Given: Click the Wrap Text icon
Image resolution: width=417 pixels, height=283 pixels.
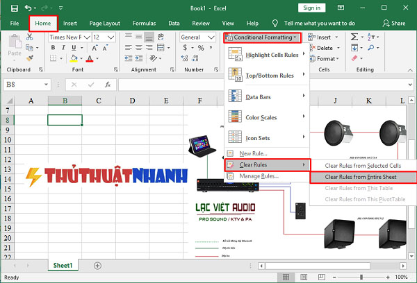Looking at the screenshot, I should click(x=161, y=37).
